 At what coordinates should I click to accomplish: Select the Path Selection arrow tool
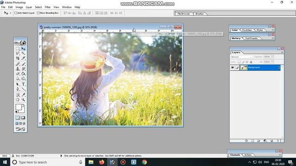[x=18, y=84]
